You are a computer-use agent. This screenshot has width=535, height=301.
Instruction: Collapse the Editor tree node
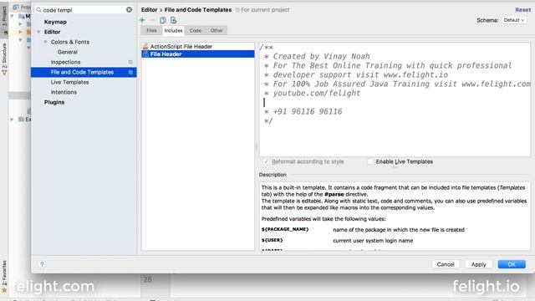coord(39,32)
